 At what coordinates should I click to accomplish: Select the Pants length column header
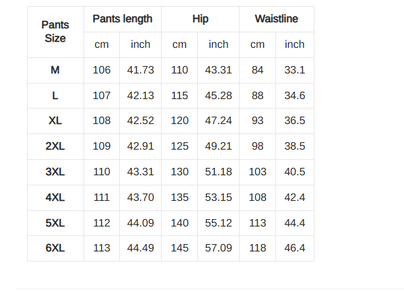pyautogui.click(x=123, y=19)
